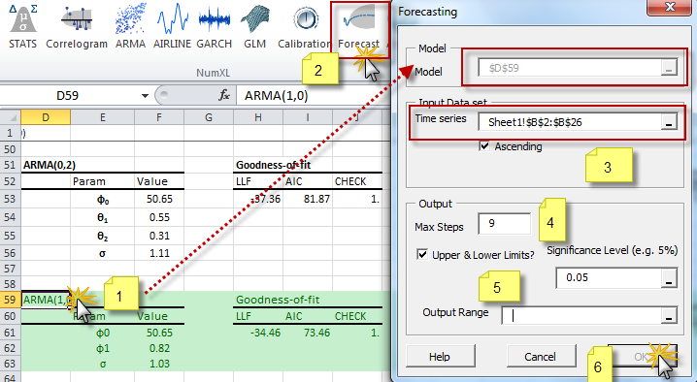
Task: Click the LLF value -37.36
Action: [x=258, y=199]
